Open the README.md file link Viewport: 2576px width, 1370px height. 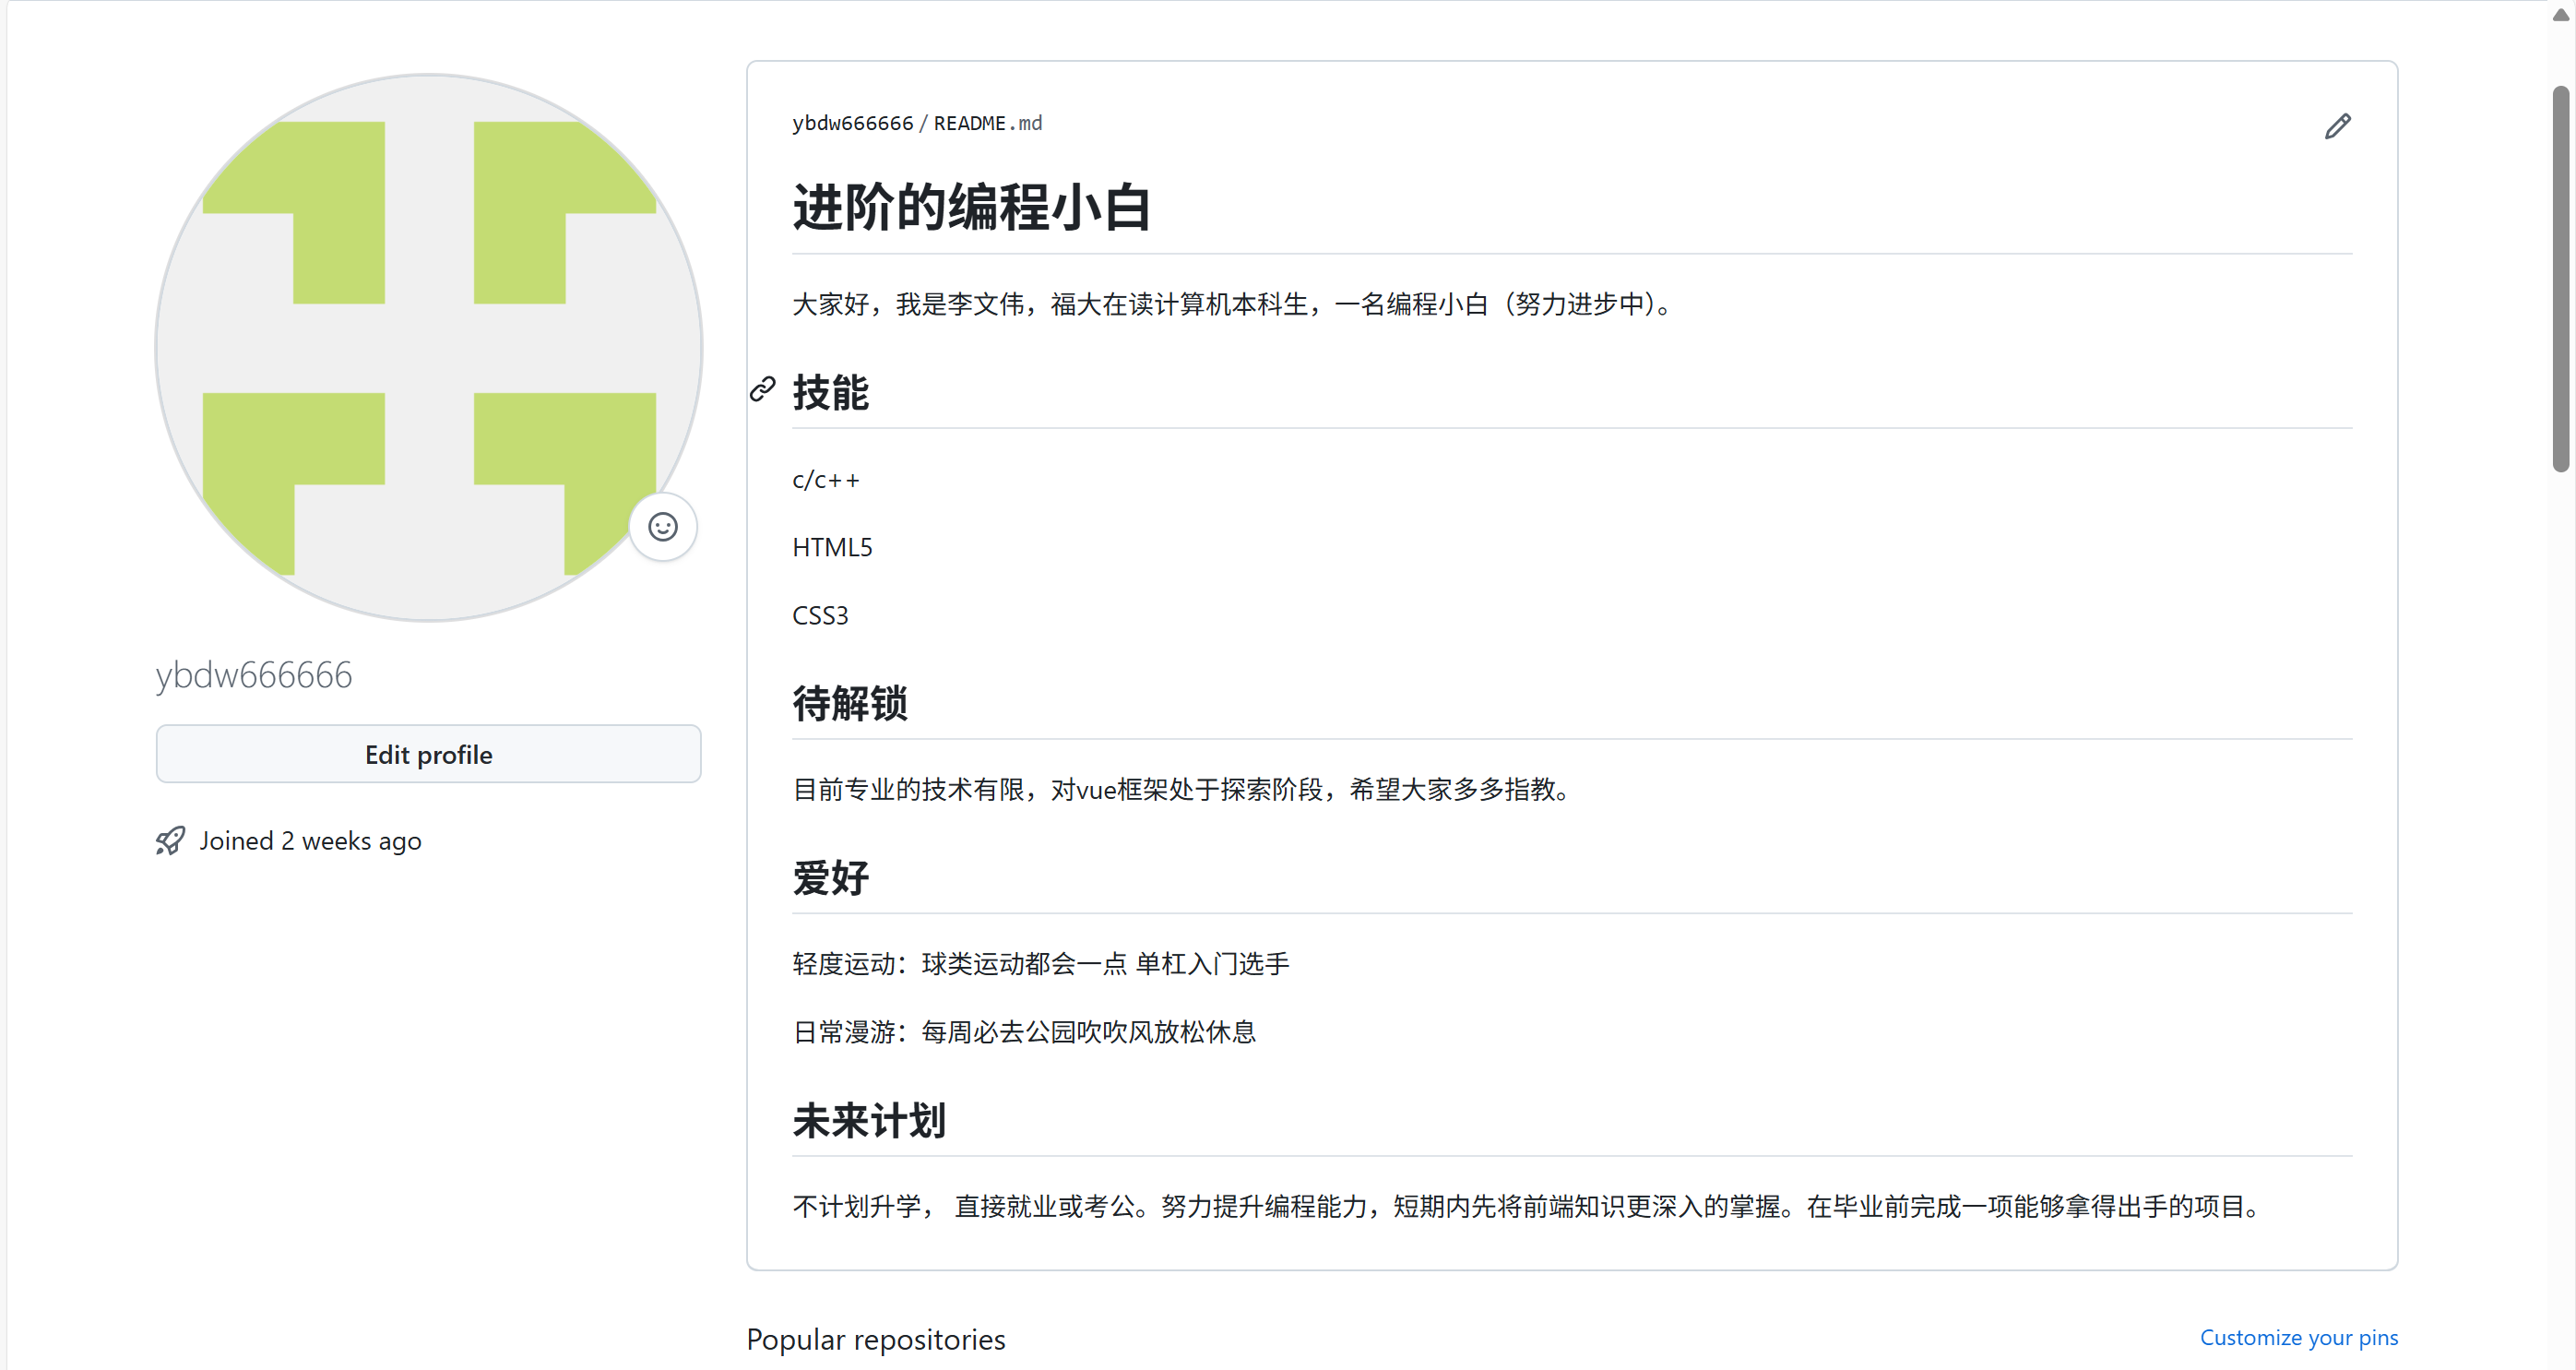(987, 123)
